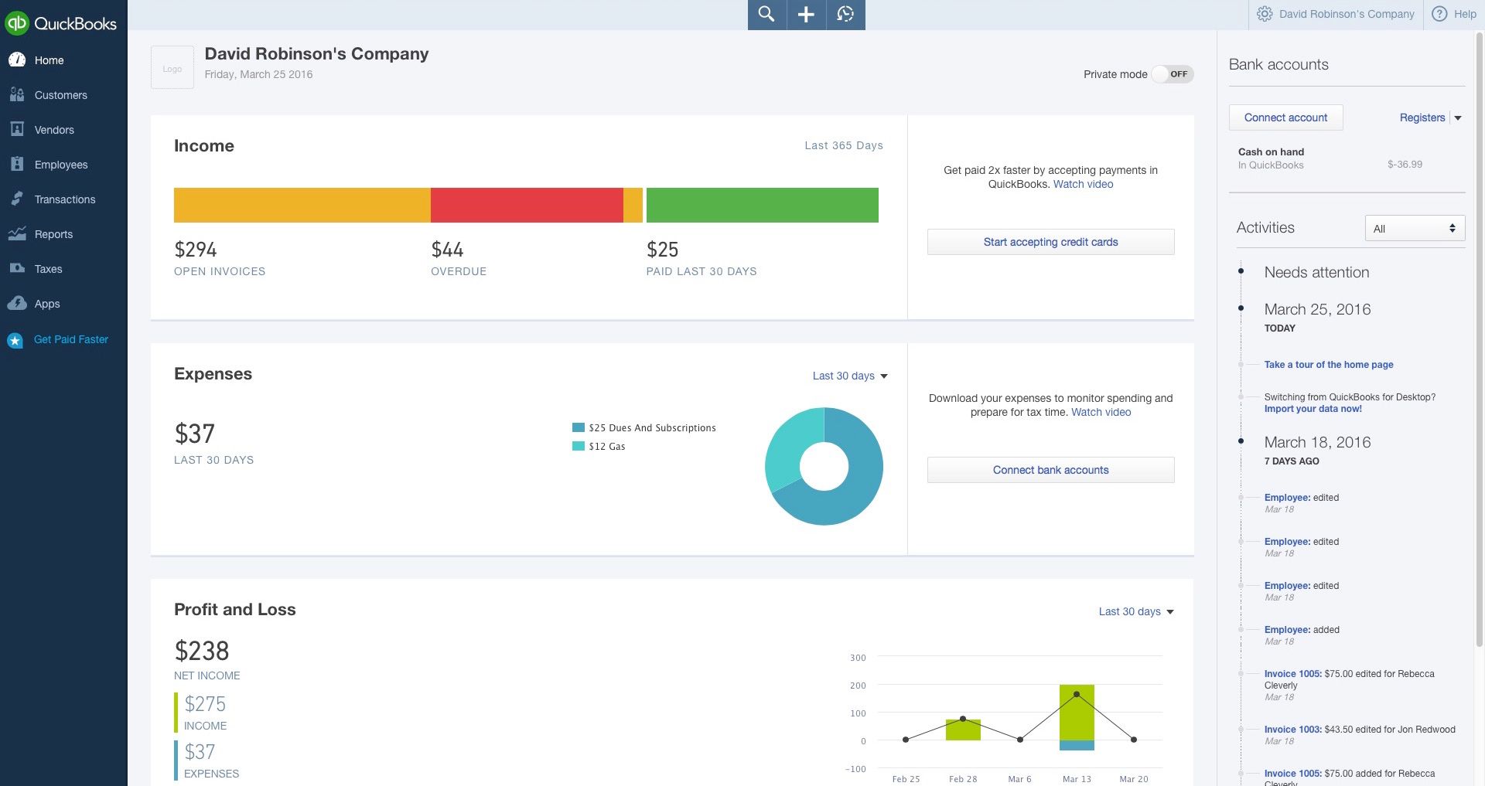This screenshot has width=1485, height=786.
Task: Expand Expenses Last 30 days dropdown
Action: point(849,376)
